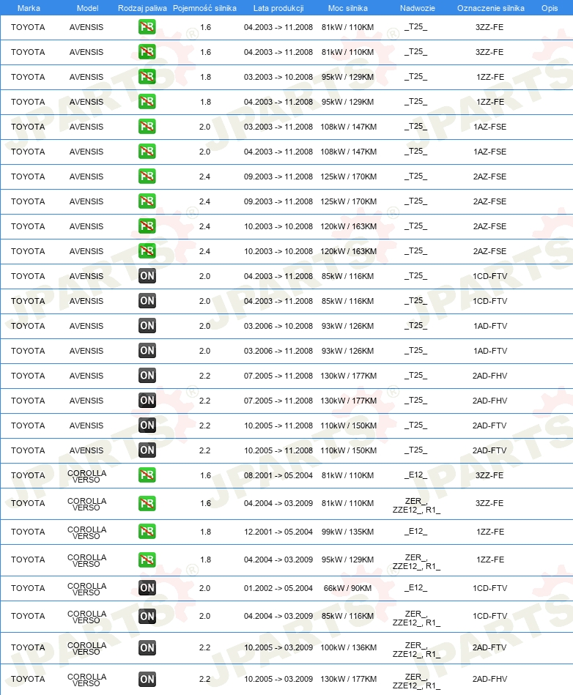
Task: Click ZER_, ZZE12_, R1_ in Corolla 85kW row
Action: tap(416, 618)
